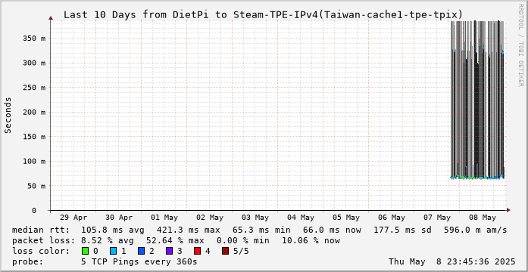The width and height of the screenshot is (528, 272).
Task: Click the '05 May' x-axis date label
Action: pyautogui.click(x=346, y=218)
